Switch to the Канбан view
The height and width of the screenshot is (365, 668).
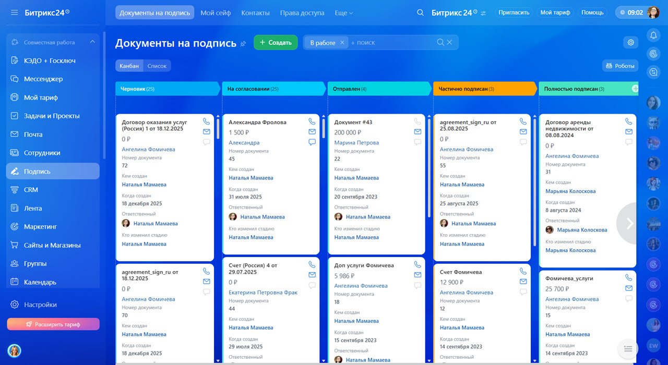tap(129, 66)
